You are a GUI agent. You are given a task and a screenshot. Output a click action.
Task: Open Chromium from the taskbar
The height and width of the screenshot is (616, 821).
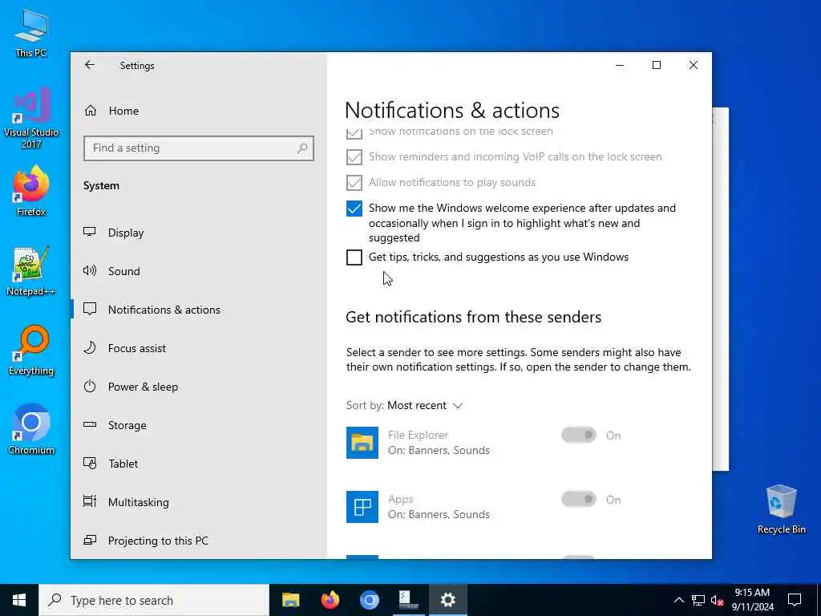click(x=369, y=600)
